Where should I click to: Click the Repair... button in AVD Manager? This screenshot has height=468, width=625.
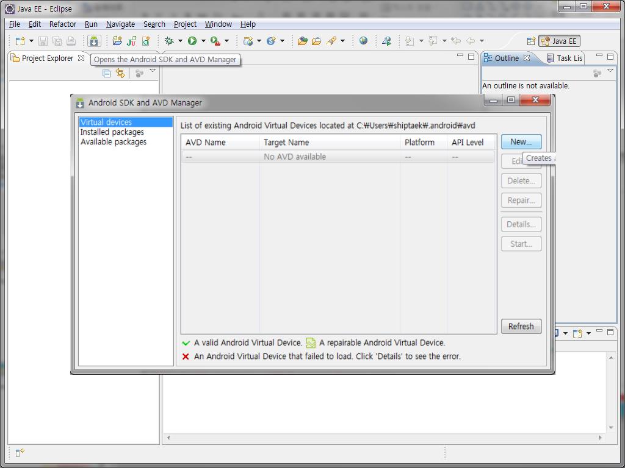521,200
